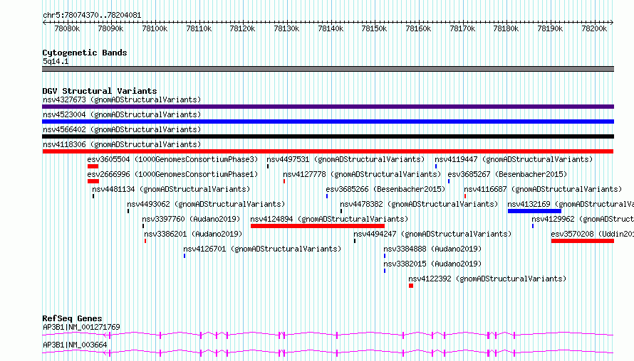Image resolution: width=634 pixels, height=361 pixels.
Task: Open the nsv4497531 variant label
Action: pos(345,159)
